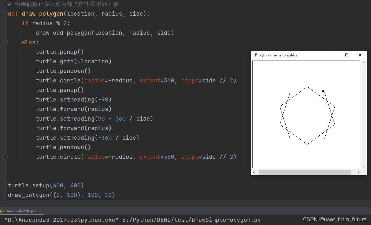The image size is (371, 225).
Task: Click the python.exe command path in console
Action: coord(62,220)
